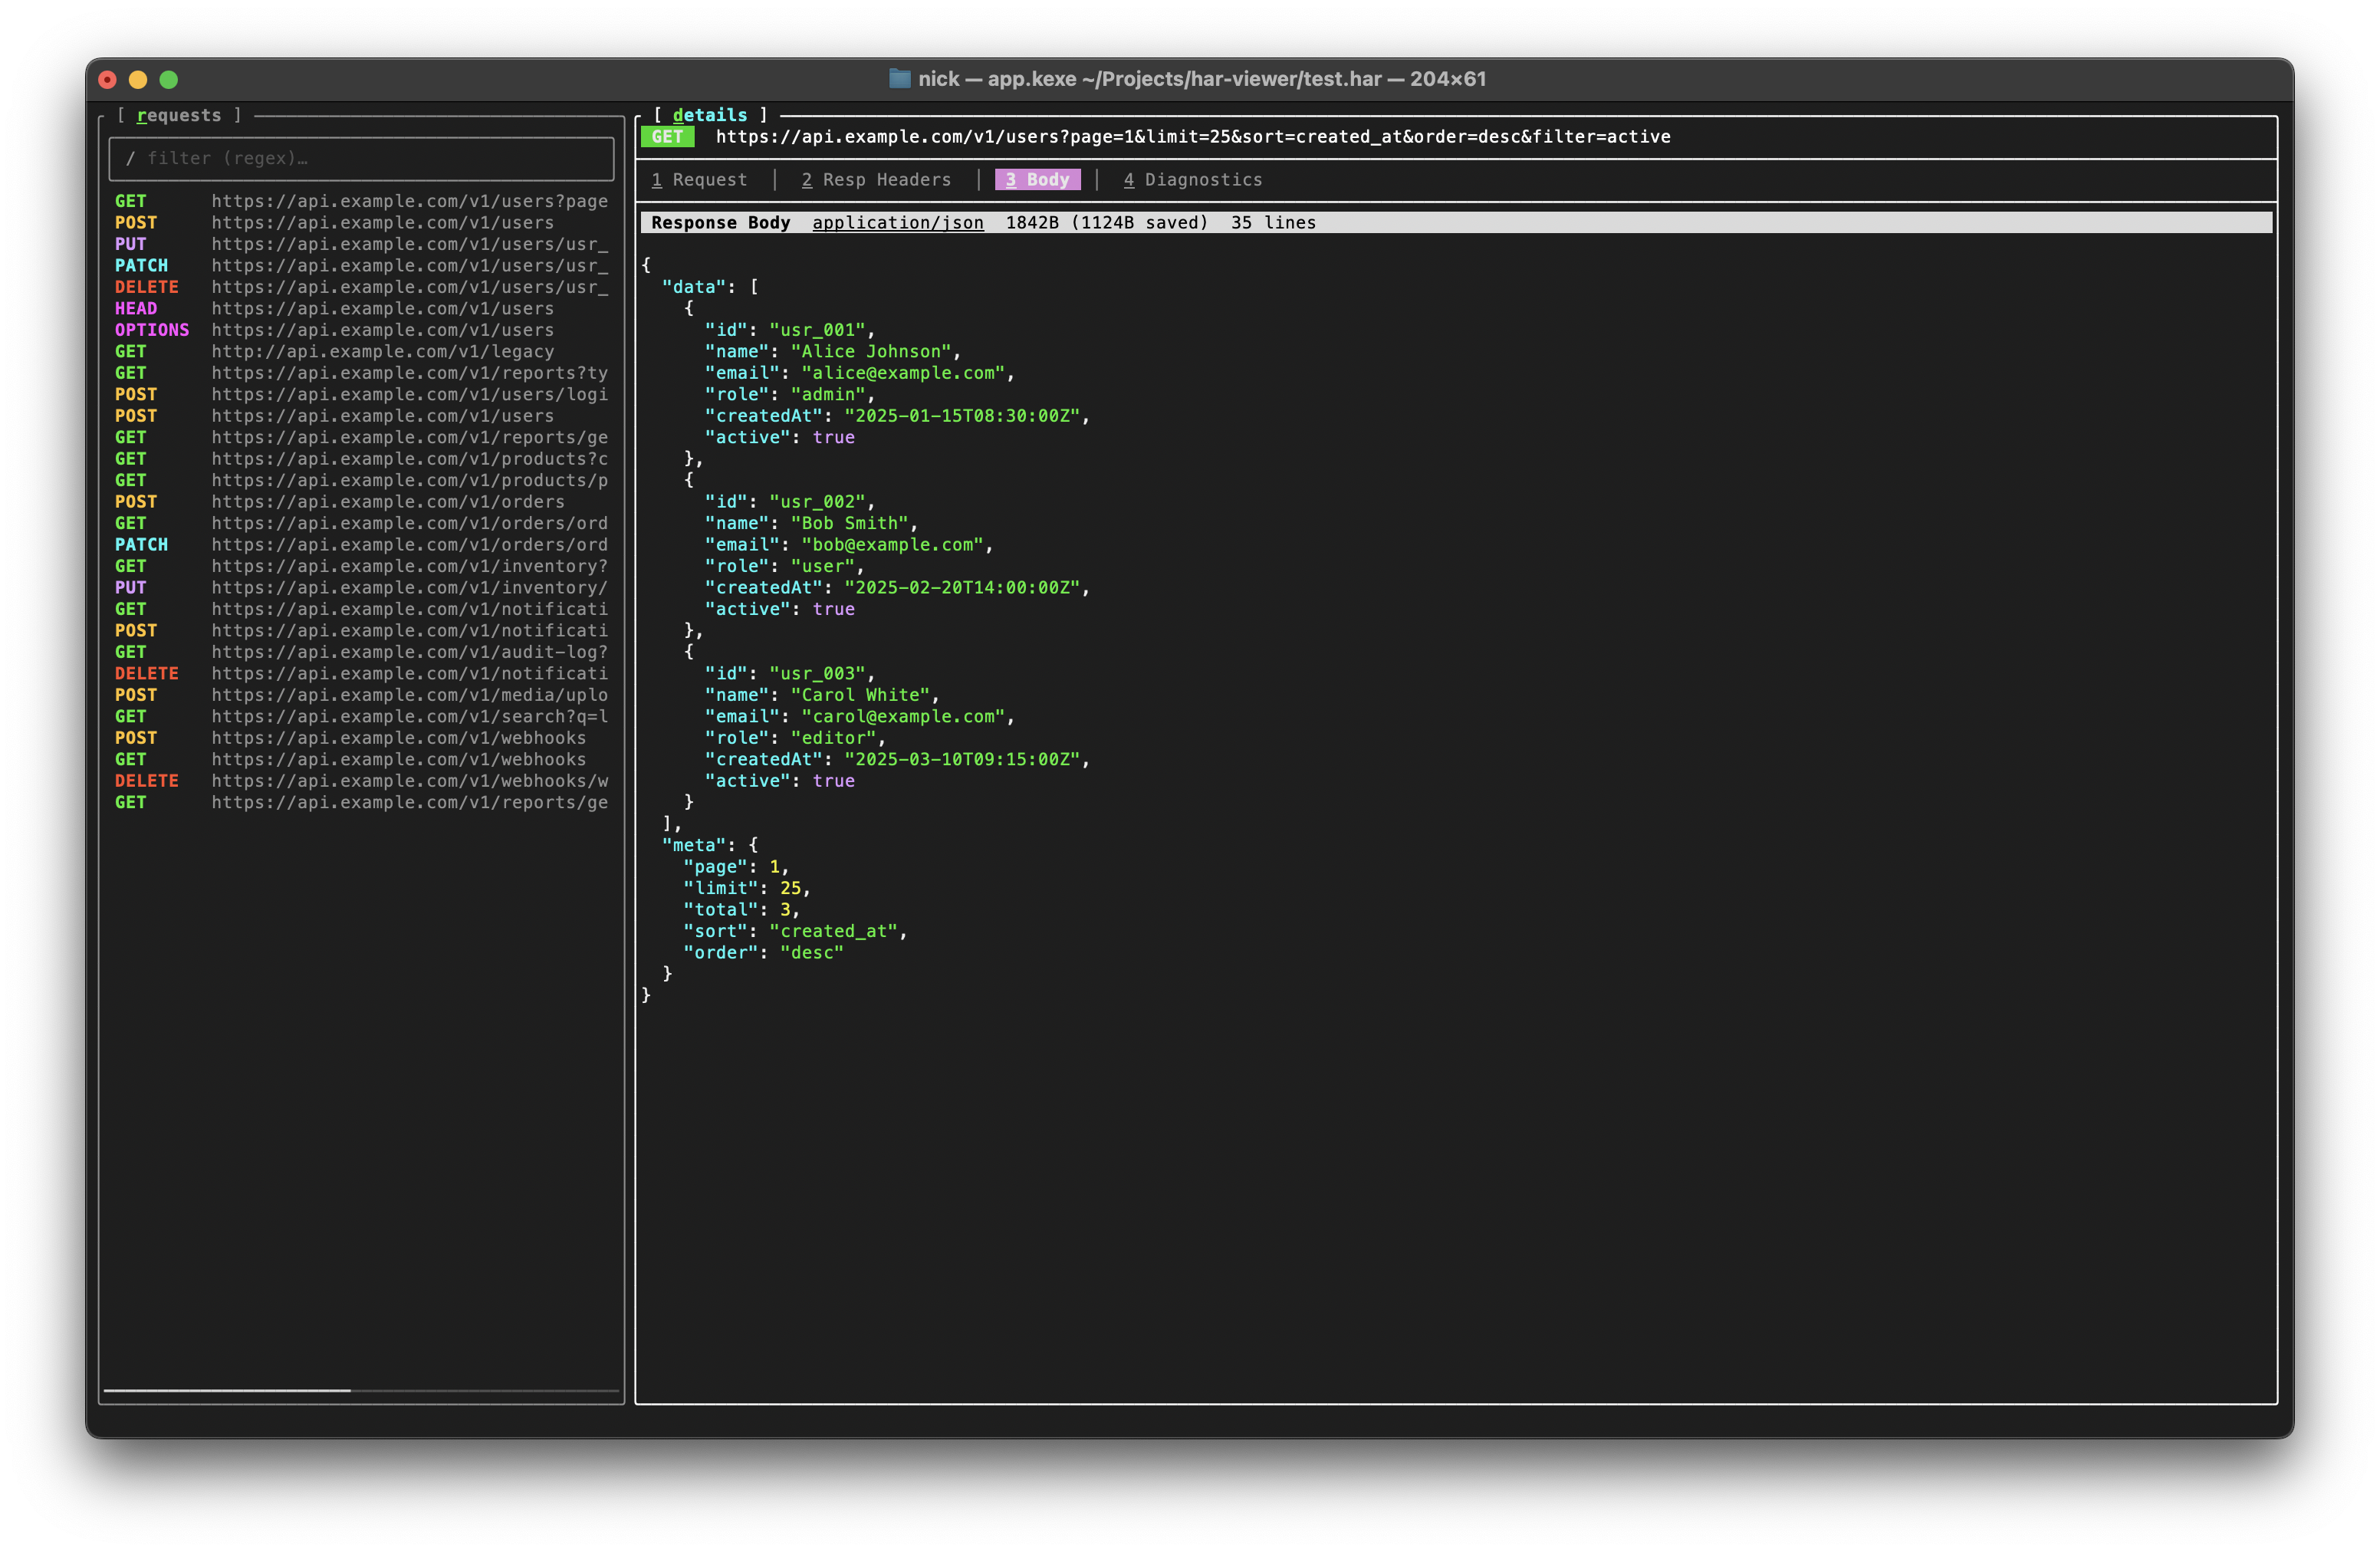The width and height of the screenshot is (2380, 1552).
Task: Click the green GET method badge in details
Action: [x=667, y=137]
